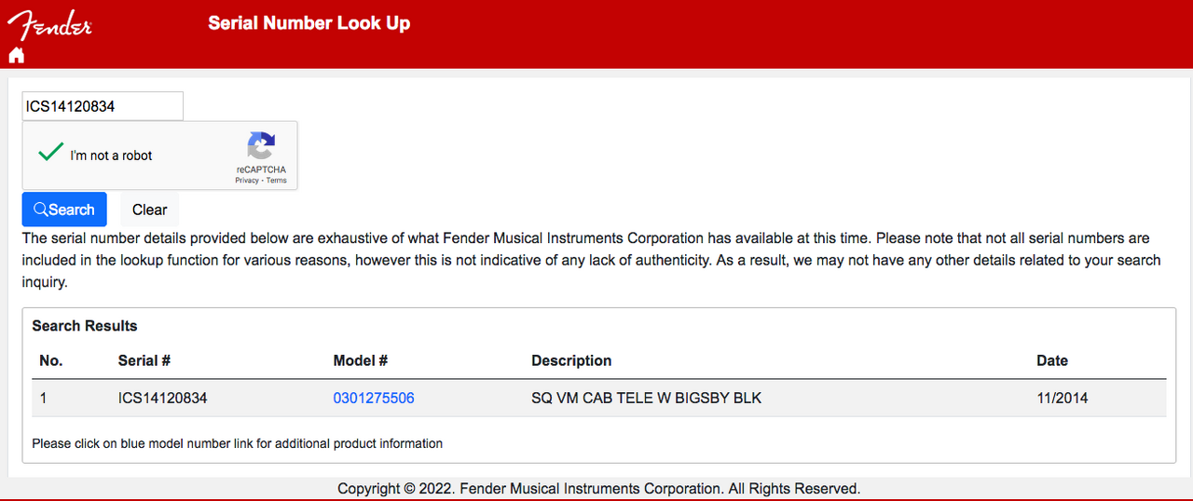The height and width of the screenshot is (501, 1193).
Task: Click the Serial Number Look Up heading
Action: (309, 23)
